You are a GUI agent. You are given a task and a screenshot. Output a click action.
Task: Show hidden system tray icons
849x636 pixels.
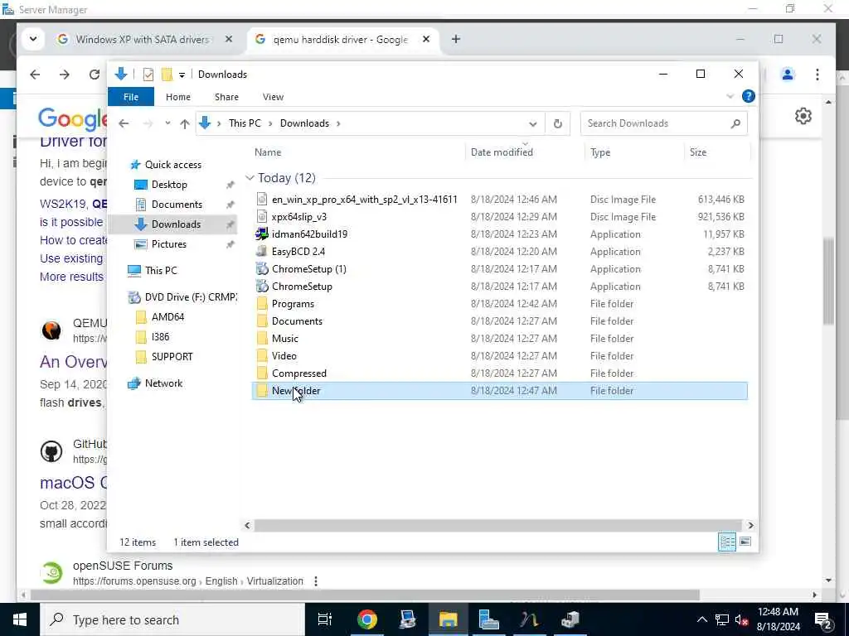pos(701,619)
